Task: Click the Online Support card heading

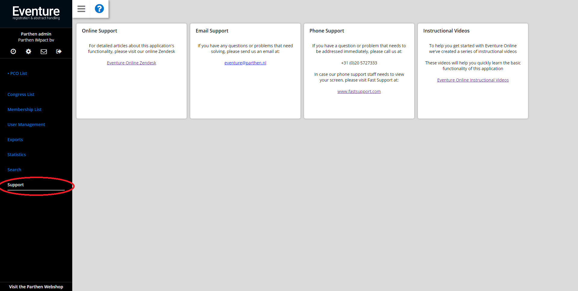Action: coord(99,31)
